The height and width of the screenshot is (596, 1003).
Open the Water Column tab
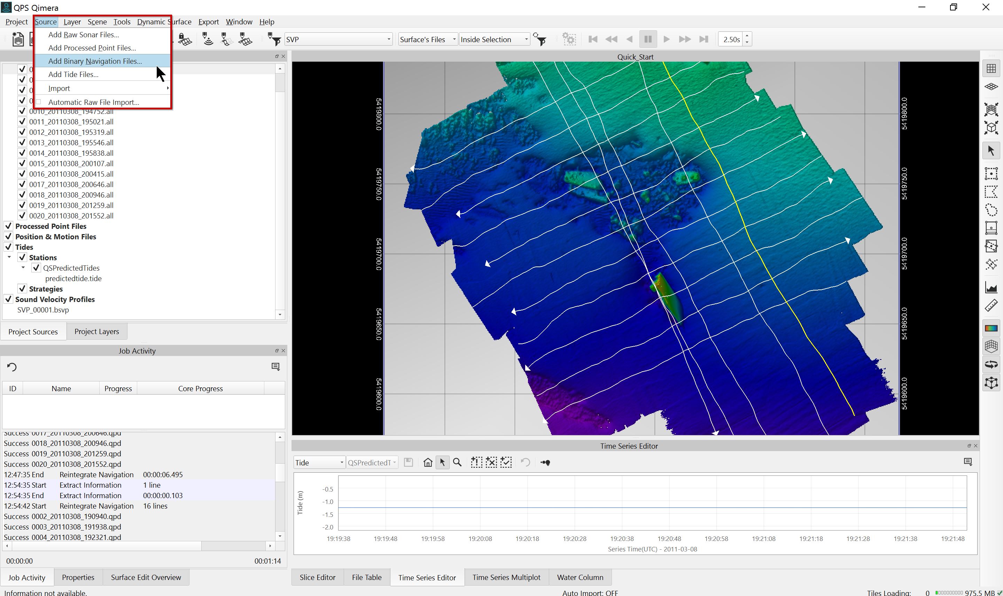coord(580,577)
